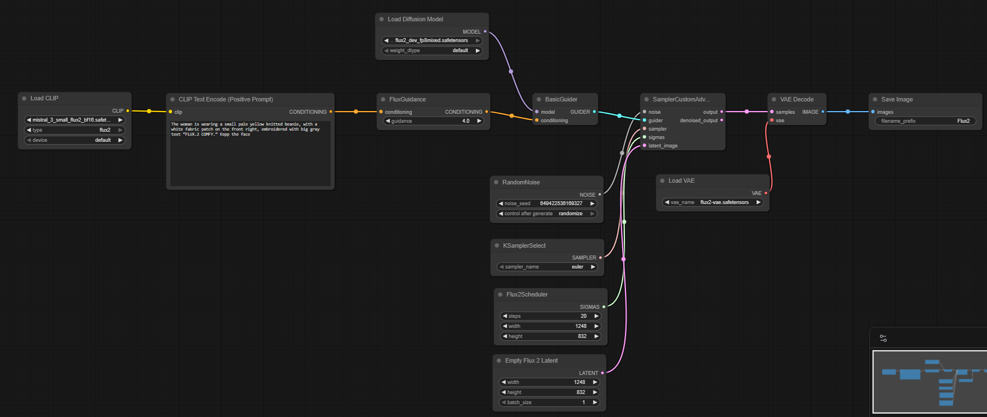Click the minimap preview of the workflow
The image size is (987, 417).
pos(929,382)
